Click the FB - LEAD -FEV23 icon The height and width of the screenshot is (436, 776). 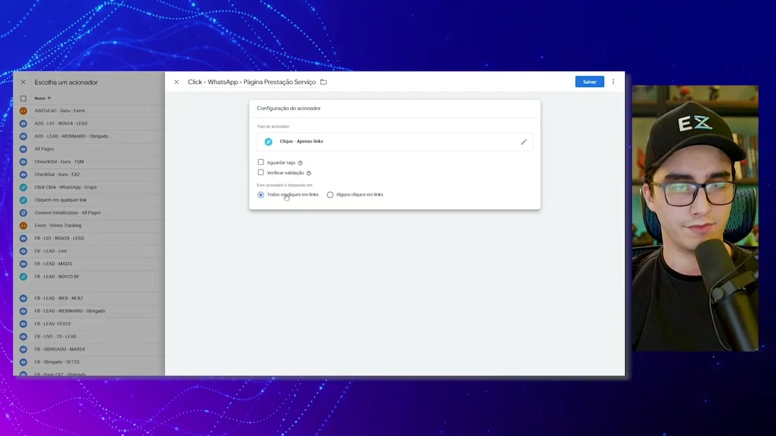23,323
